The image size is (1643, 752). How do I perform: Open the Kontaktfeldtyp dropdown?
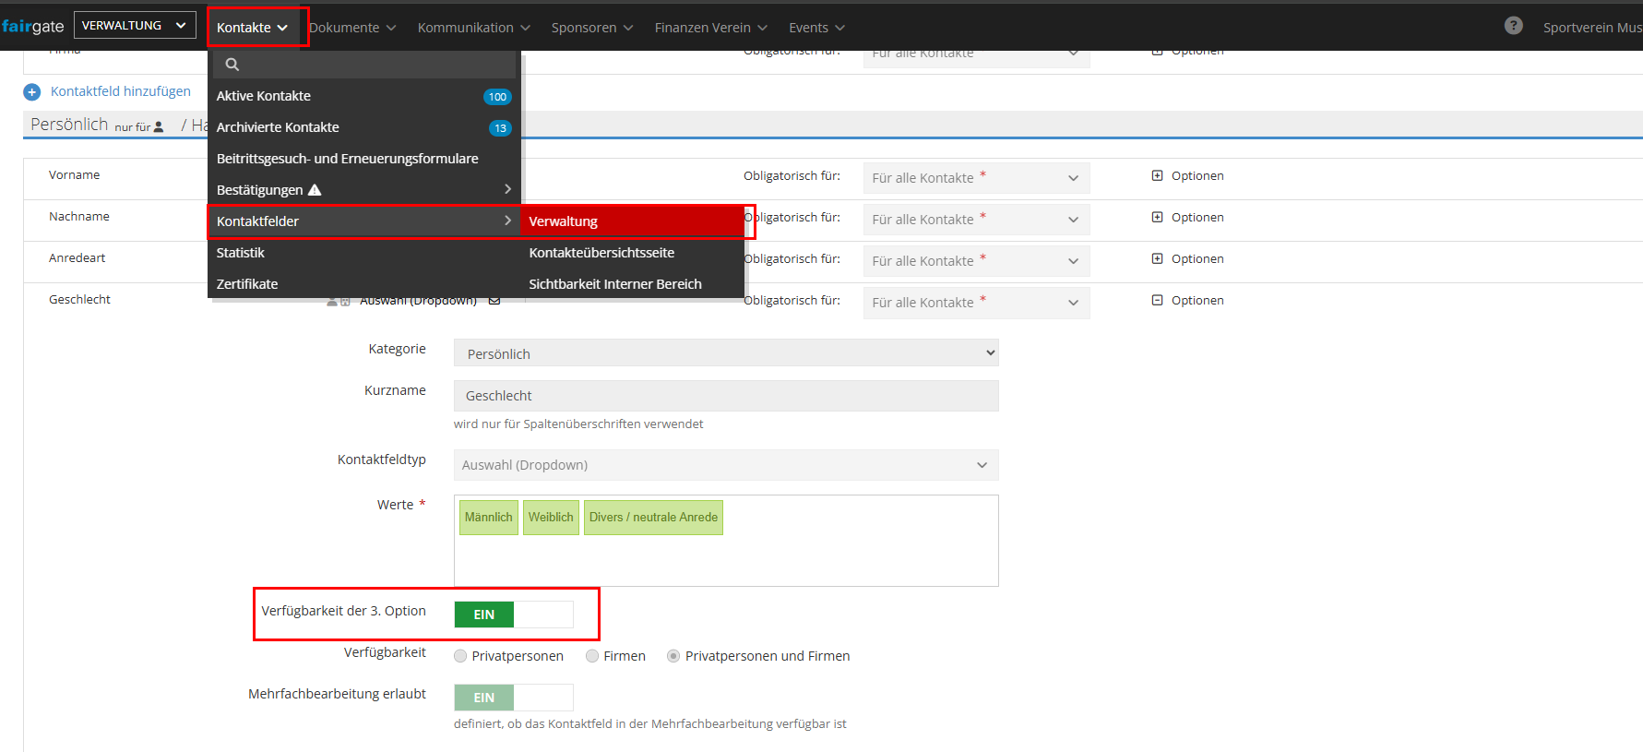(x=726, y=465)
